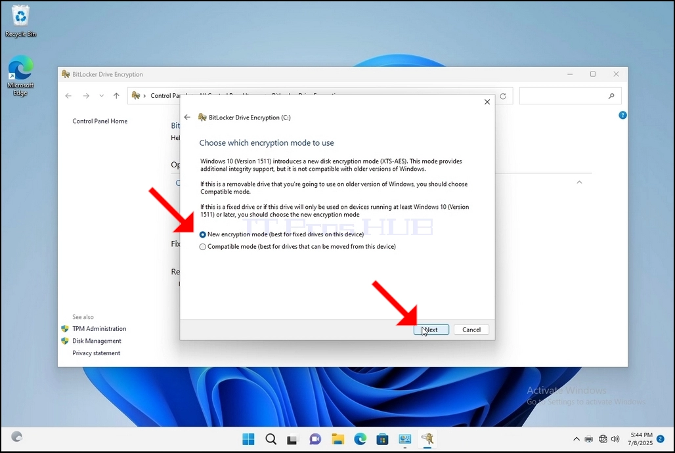
Task: Click the Next button
Action: click(431, 330)
